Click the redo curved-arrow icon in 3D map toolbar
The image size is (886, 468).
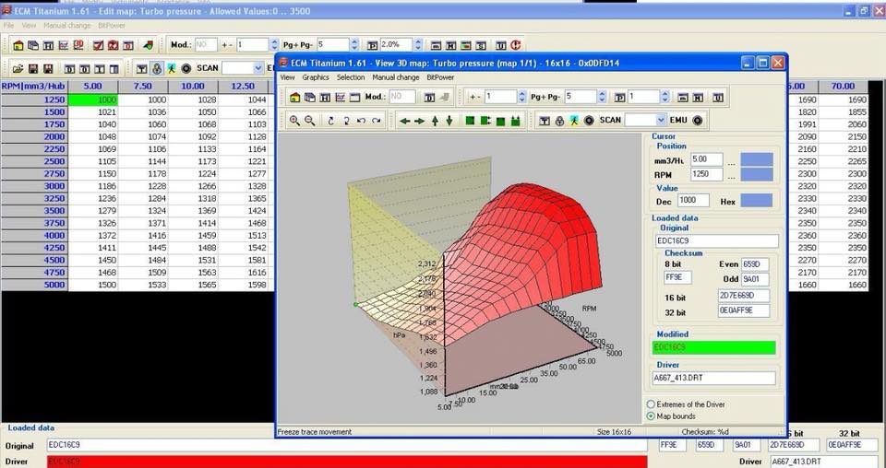pyautogui.click(x=377, y=120)
